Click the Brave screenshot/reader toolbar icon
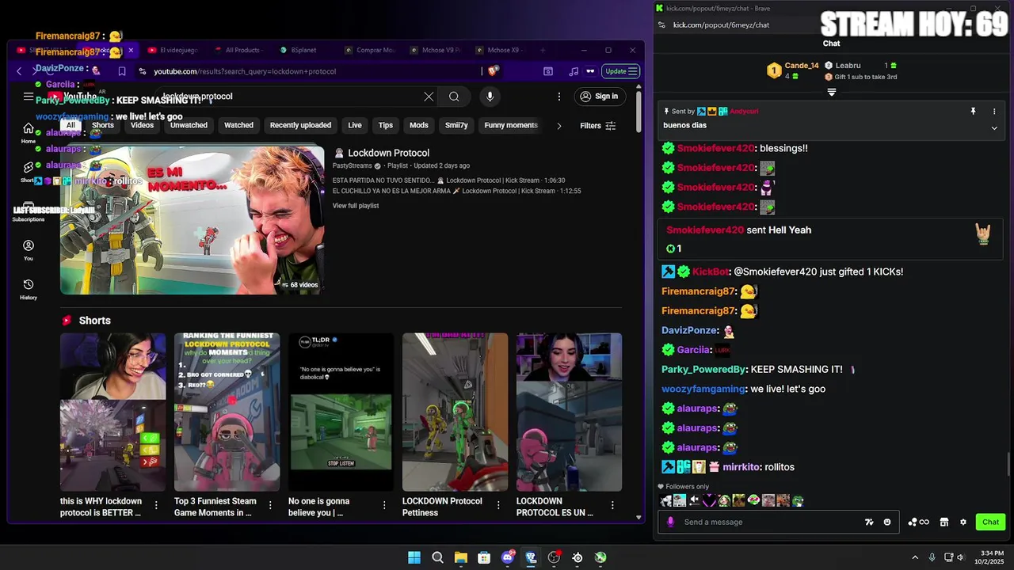 [548, 71]
